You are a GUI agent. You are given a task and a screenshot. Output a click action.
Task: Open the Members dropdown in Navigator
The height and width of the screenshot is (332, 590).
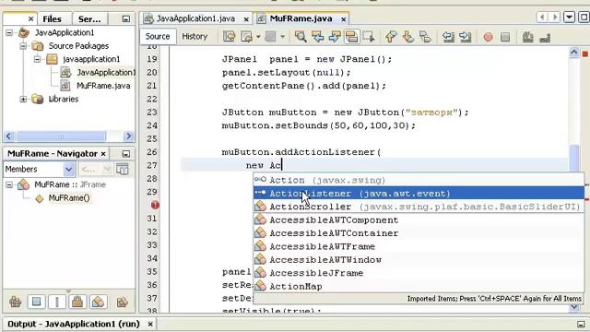pos(69,170)
